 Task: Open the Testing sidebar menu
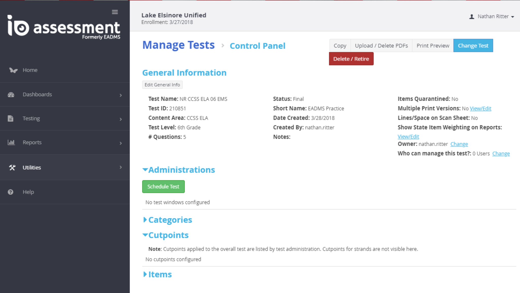pyautogui.click(x=31, y=119)
